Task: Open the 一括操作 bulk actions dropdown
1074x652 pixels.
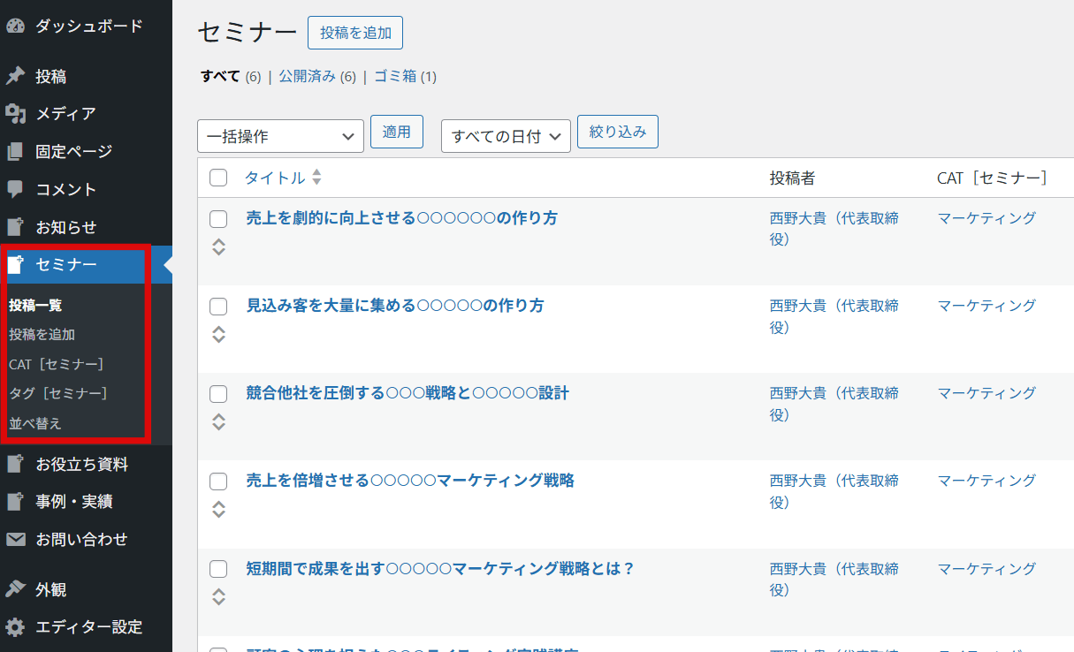Action: (x=280, y=136)
